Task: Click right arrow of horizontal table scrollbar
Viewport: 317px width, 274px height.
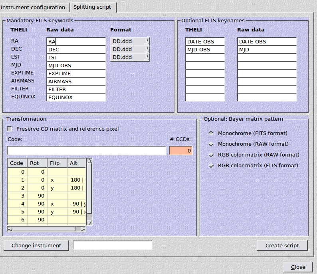Action: (x=83, y=229)
